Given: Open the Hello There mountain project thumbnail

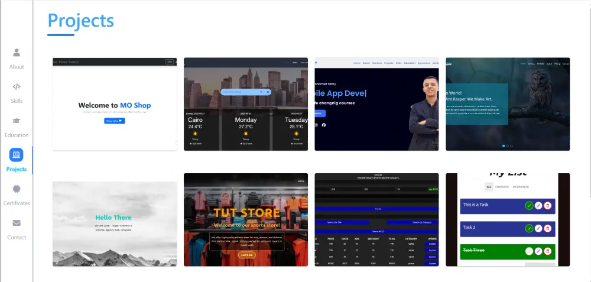Looking at the screenshot, I should click(115, 220).
